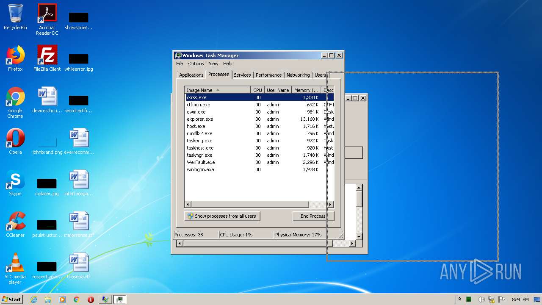Screen dimensions: 542x305
Task: Select the majorsense.rtf file icon
Action: point(79,225)
